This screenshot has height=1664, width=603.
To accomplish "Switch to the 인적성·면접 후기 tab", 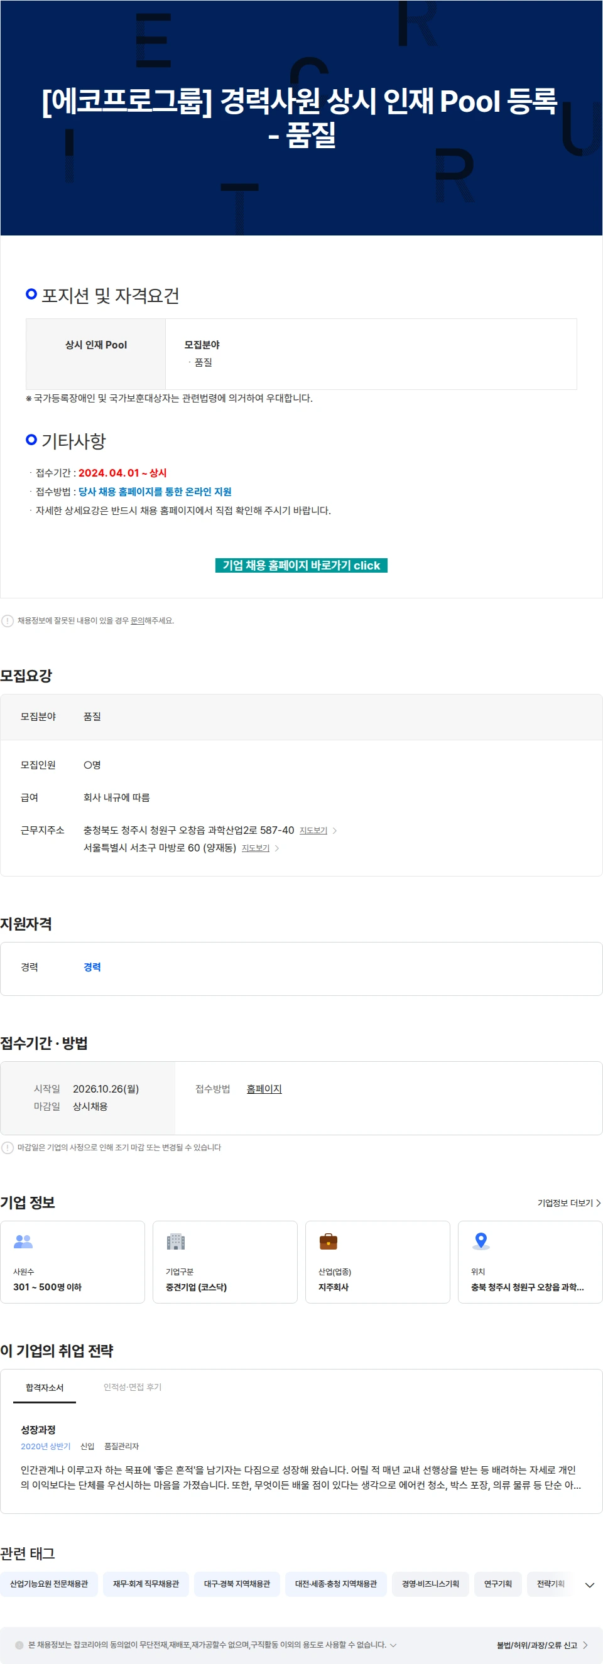I will pos(133,1387).
